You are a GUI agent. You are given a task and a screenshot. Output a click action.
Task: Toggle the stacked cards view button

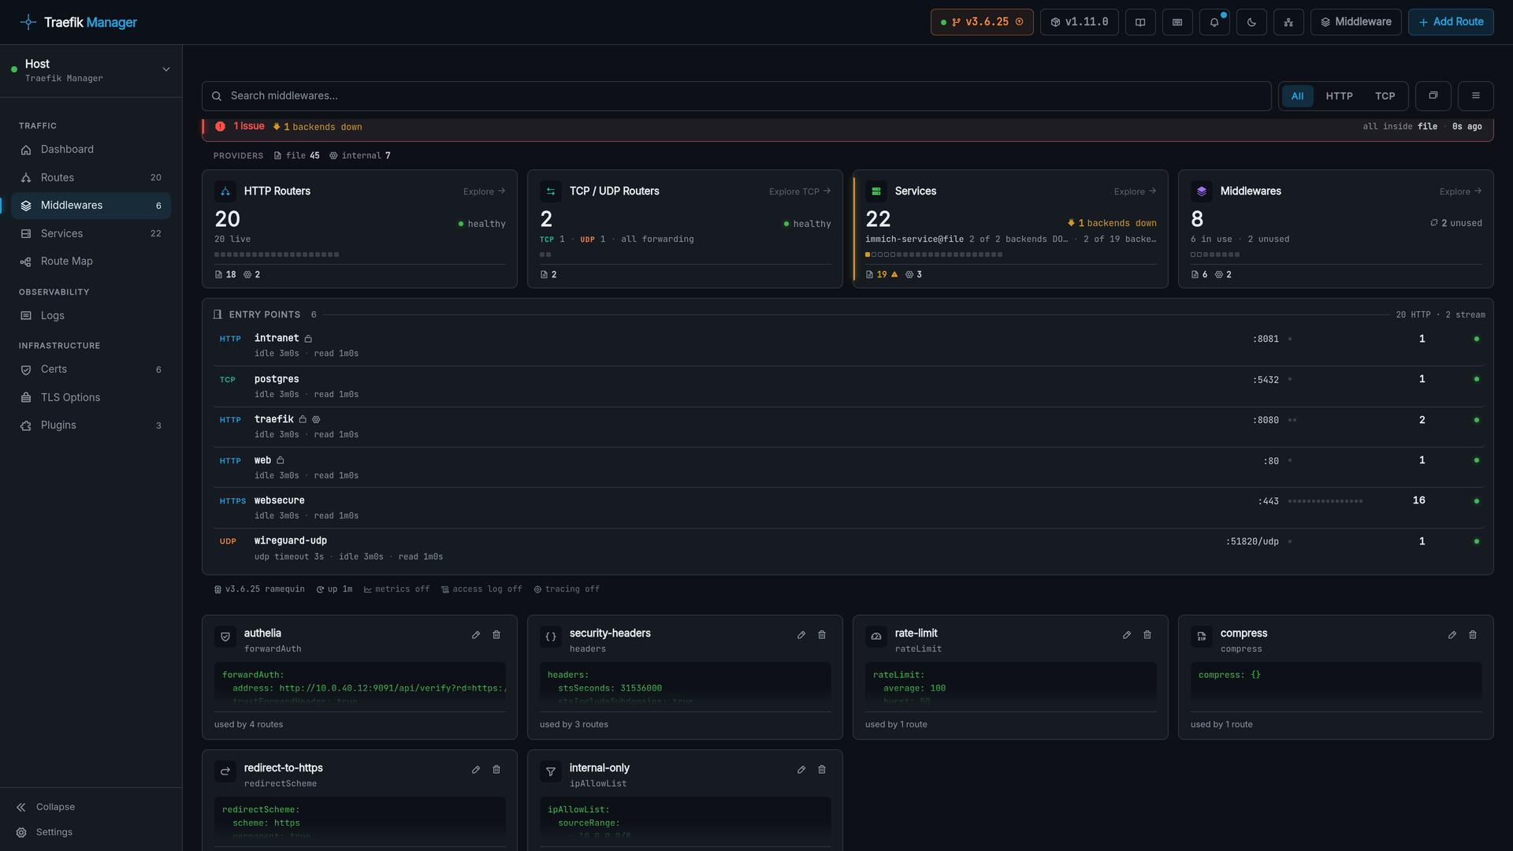[x=1433, y=96]
